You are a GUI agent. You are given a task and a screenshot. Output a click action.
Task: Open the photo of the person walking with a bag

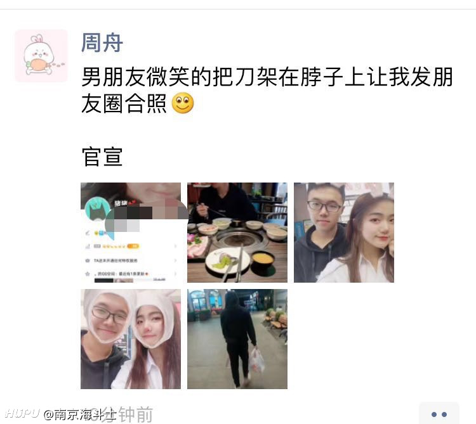(x=237, y=339)
